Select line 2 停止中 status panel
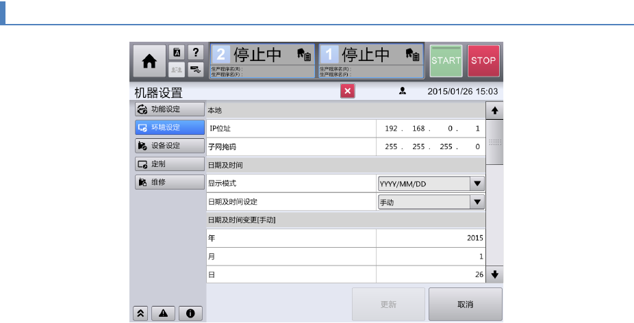This screenshot has width=634, height=323. [262, 61]
